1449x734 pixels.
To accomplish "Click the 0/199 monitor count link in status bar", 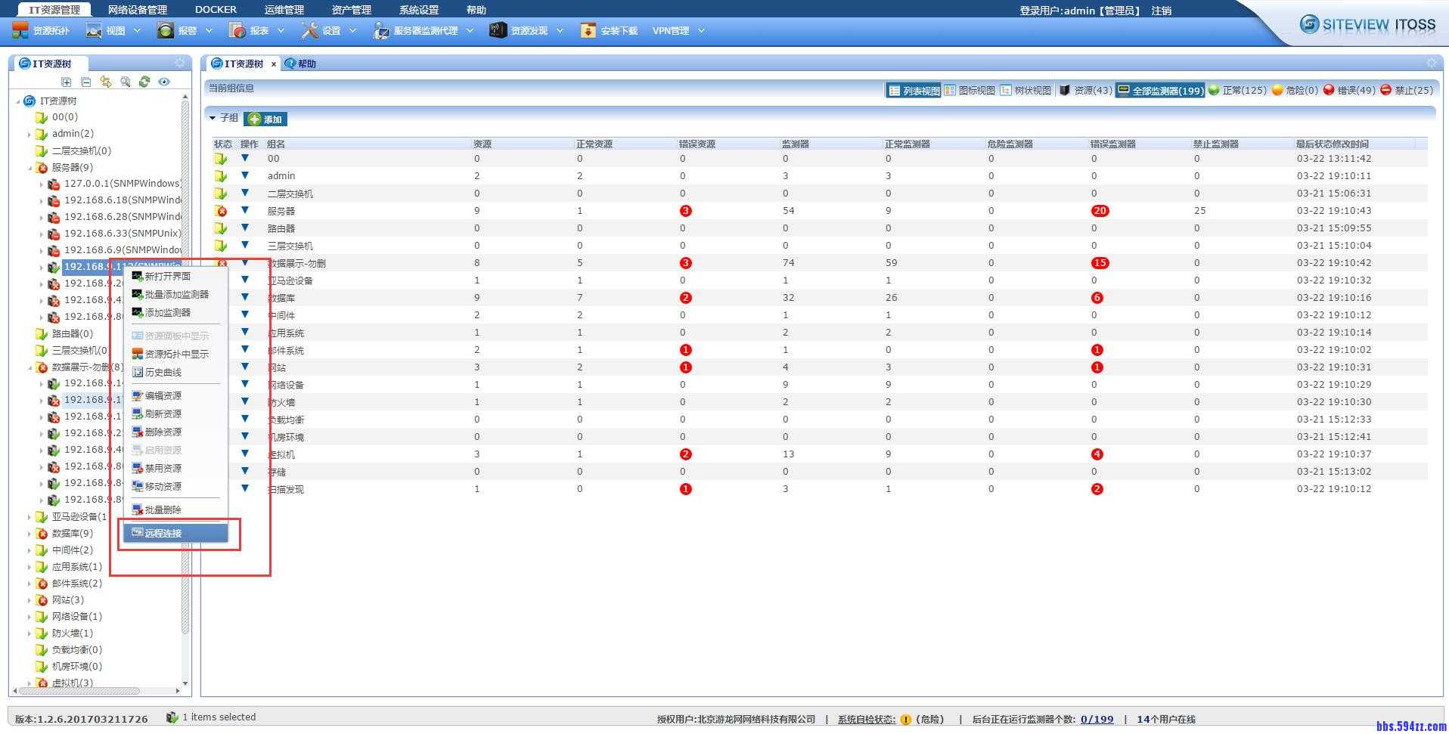I will 1097,718.
